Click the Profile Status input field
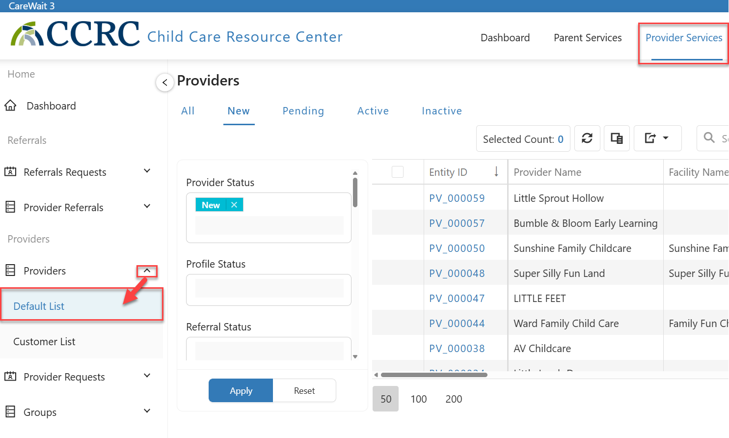This screenshot has height=438, width=729. [269, 290]
